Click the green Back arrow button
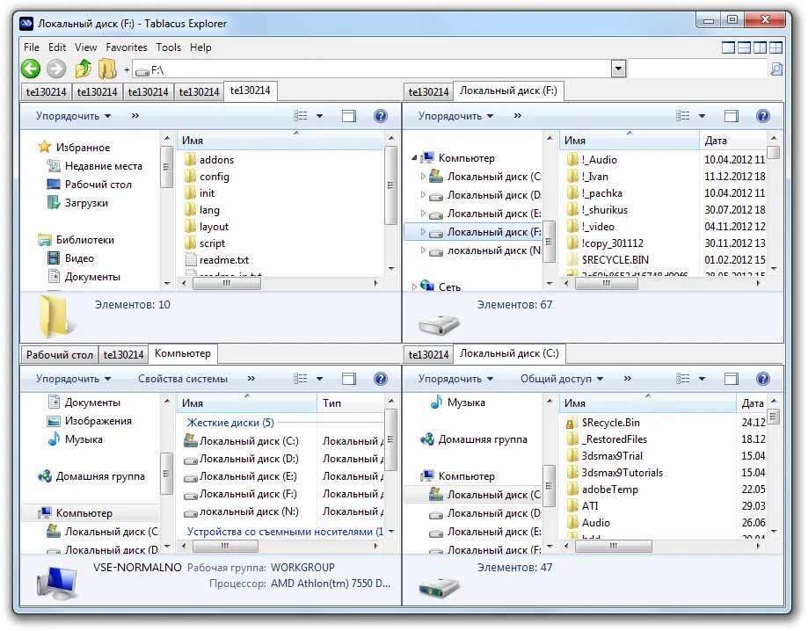808x631 pixels. (x=31, y=69)
